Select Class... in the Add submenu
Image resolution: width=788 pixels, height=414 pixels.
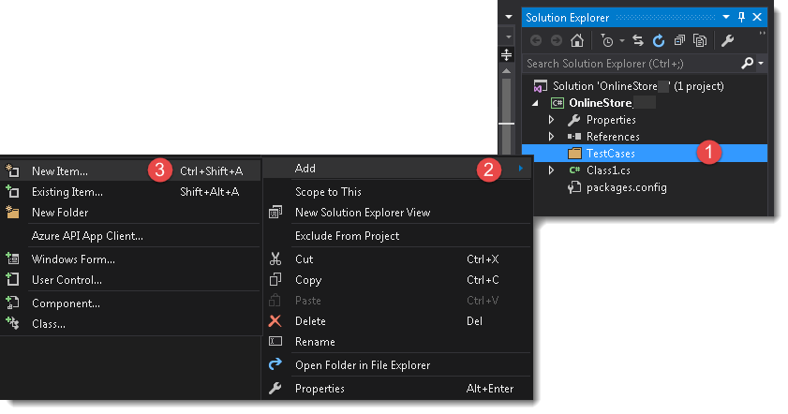pos(49,324)
